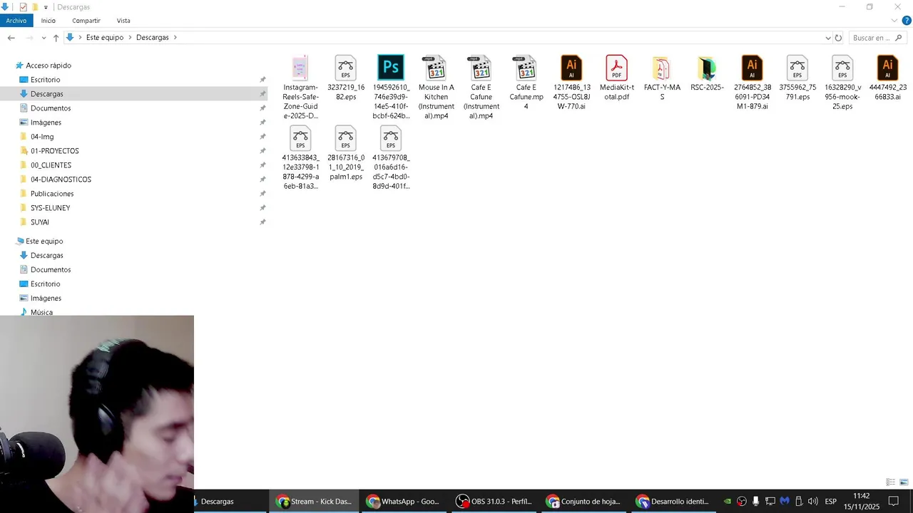Click the Este equipo breadcrumb

pyautogui.click(x=105, y=38)
